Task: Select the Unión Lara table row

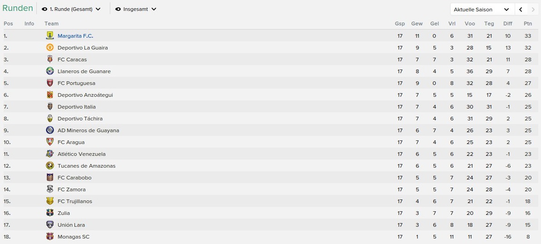Action: point(270,224)
